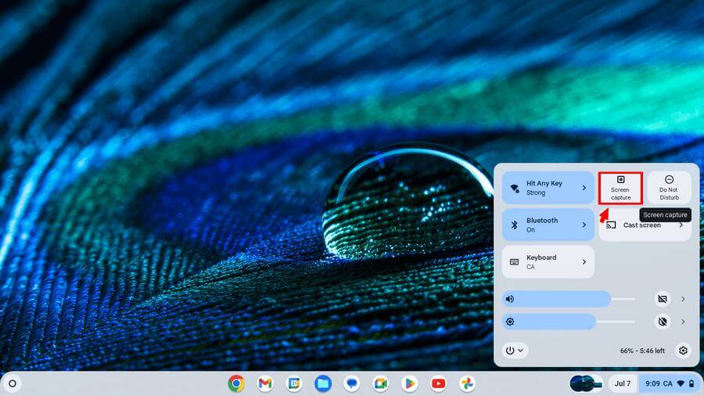The width and height of the screenshot is (704, 396).
Task: Launch YouTube from the shelf
Action: 438,383
